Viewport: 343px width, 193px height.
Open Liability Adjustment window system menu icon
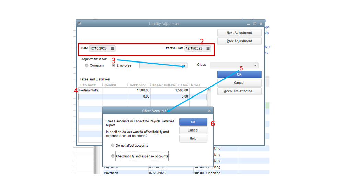79,23
